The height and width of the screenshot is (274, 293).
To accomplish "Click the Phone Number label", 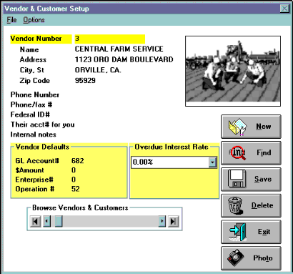I will coord(35,95).
